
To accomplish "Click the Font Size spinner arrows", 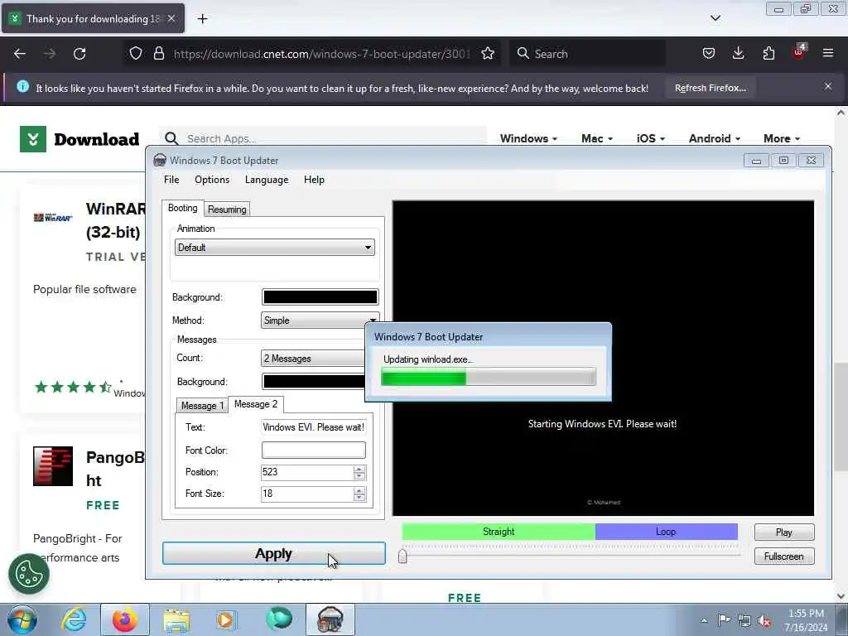I will click(x=359, y=494).
